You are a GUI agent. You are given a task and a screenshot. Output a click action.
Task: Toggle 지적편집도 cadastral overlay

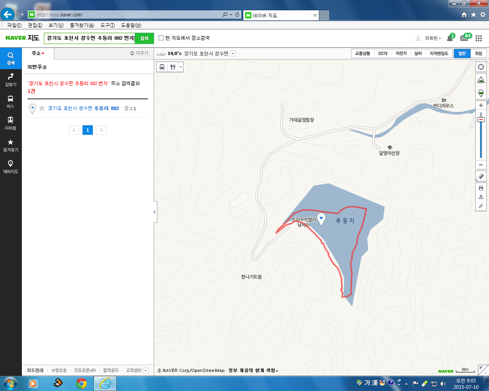(x=439, y=54)
